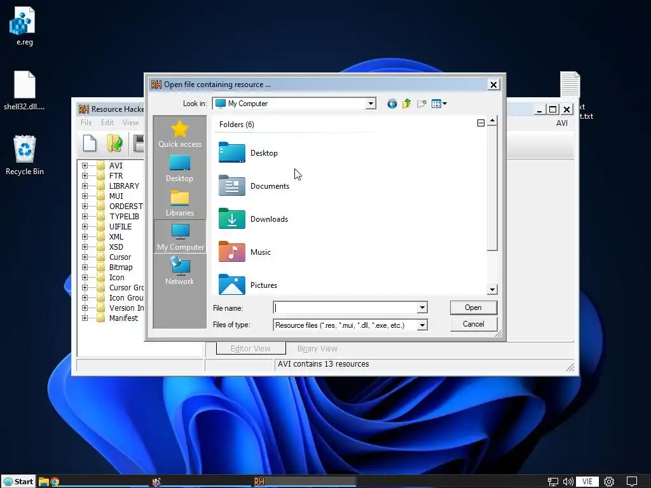
Task: Click the scroll down arrow in the folder list
Action: [492, 290]
